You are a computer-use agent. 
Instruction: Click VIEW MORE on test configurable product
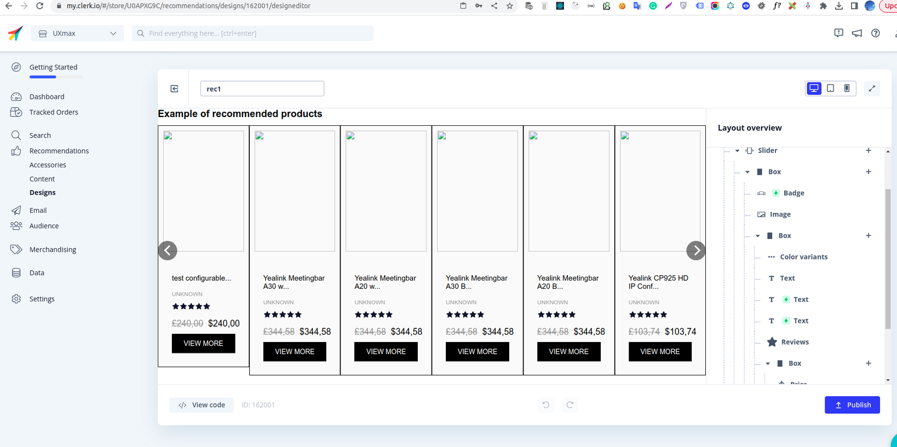(x=203, y=344)
